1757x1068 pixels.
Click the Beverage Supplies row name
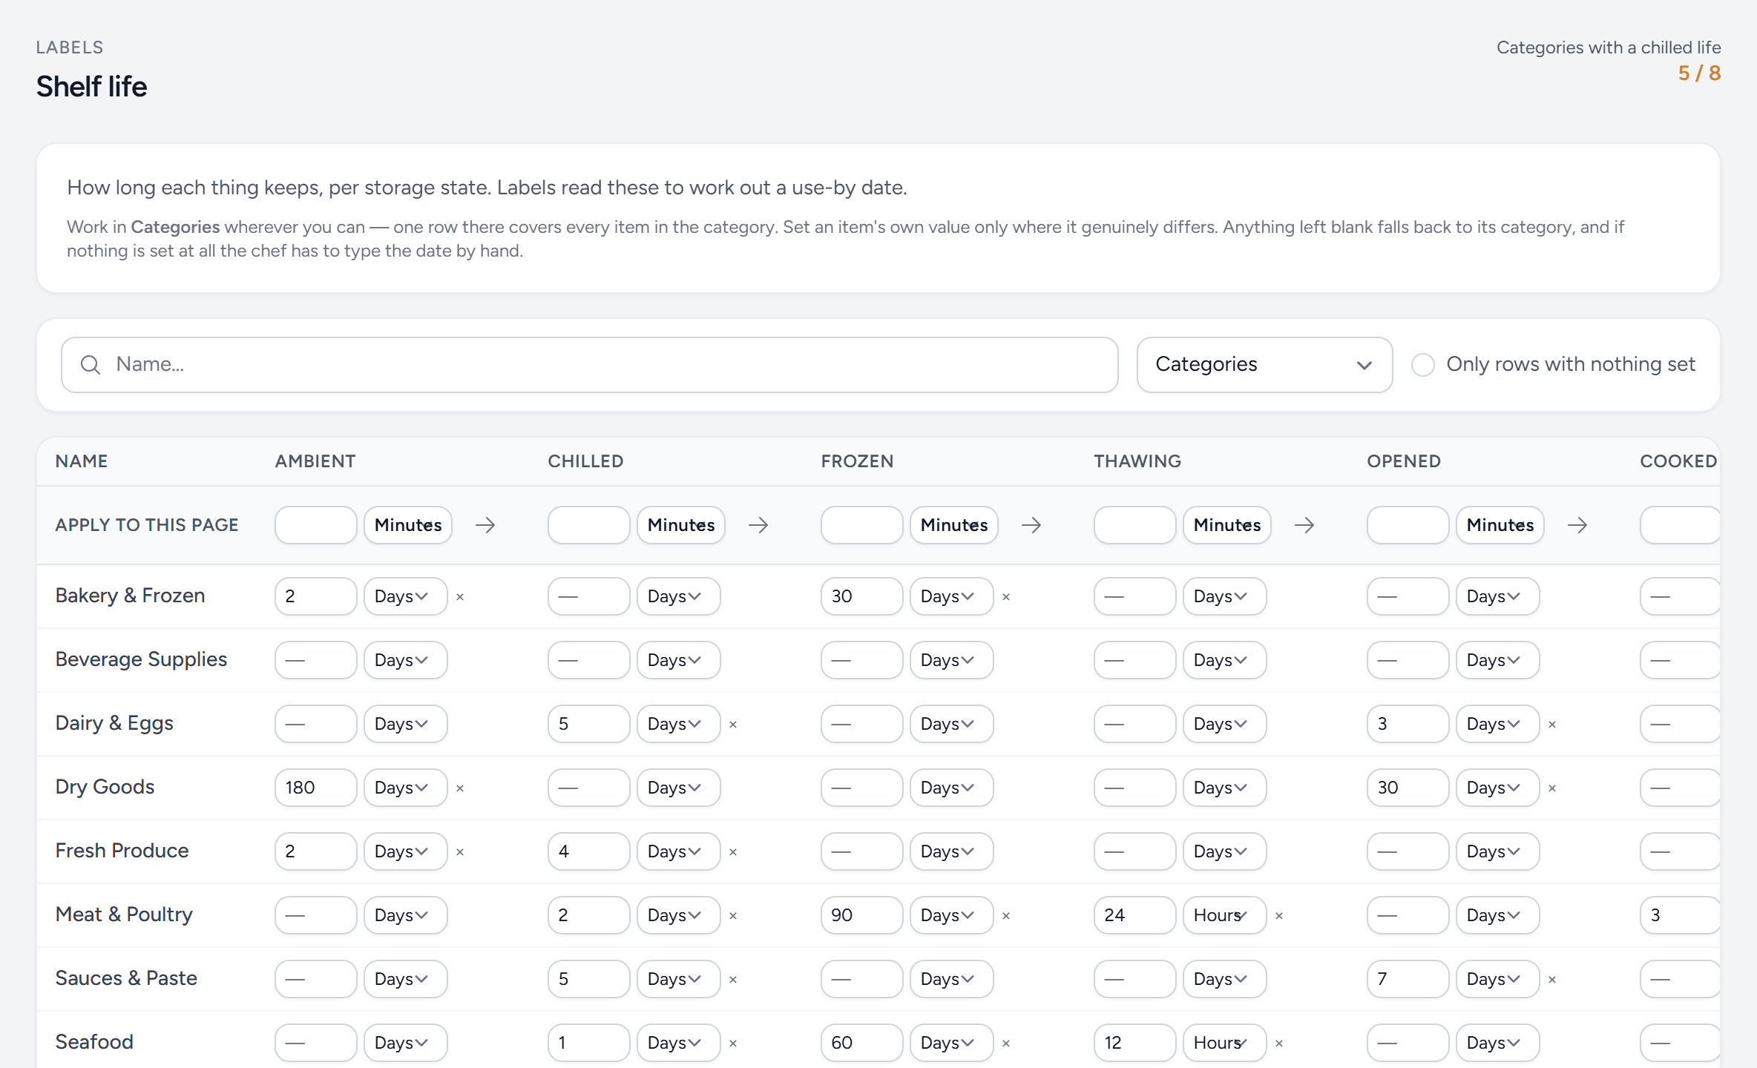[x=141, y=659]
